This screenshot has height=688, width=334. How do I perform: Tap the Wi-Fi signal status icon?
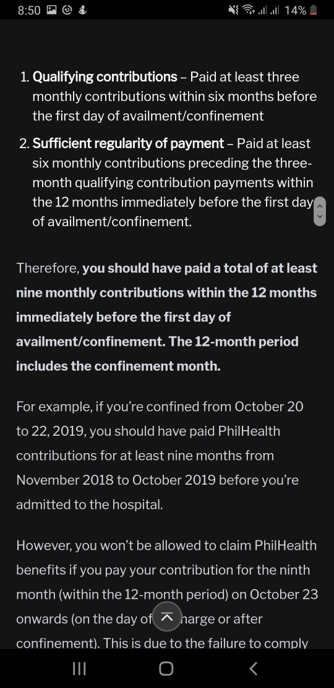(x=249, y=10)
